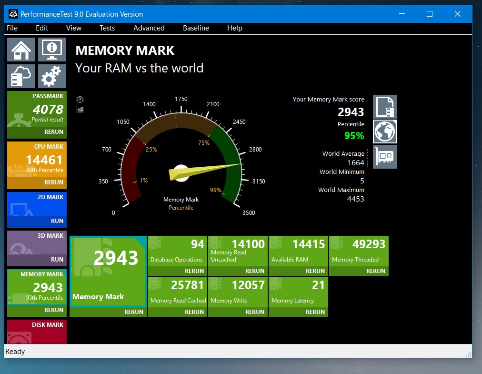The image size is (482, 374).
Task: Click the World Maximum 4453 value
Action: (x=356, y=199)
